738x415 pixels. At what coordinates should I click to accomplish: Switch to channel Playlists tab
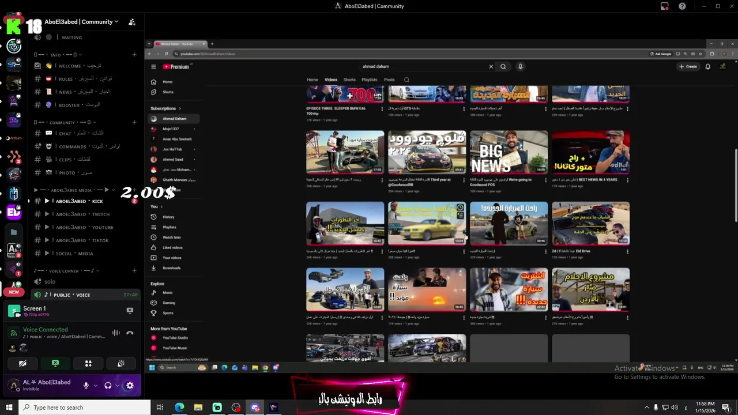coord(369,80)
